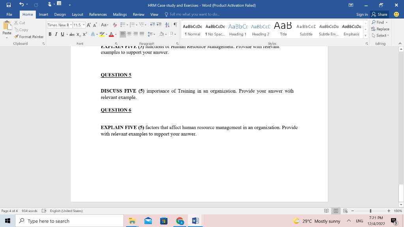Open the font size dropdown
The width and height of the screenshot is (404, 227).
(83, 25)
